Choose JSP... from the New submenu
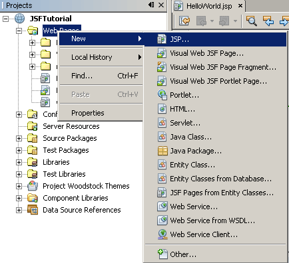 point(215,39)
